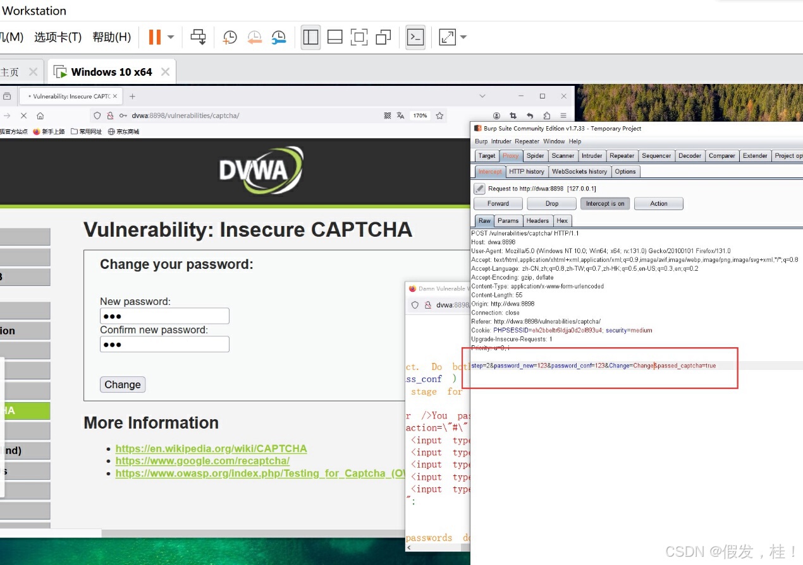
Task: Take a snapshot of the virtual machine
Action: 229,37
